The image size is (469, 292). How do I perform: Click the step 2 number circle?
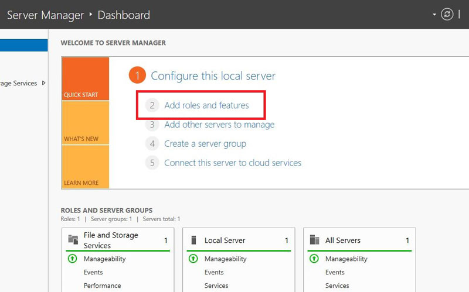pyautogui.click(x=152, y=105)
